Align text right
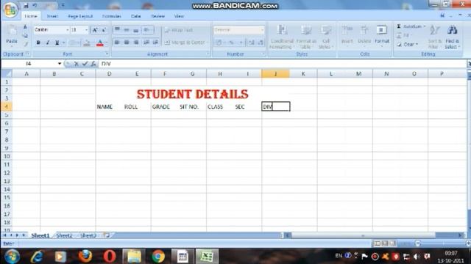 click(136, 43)
